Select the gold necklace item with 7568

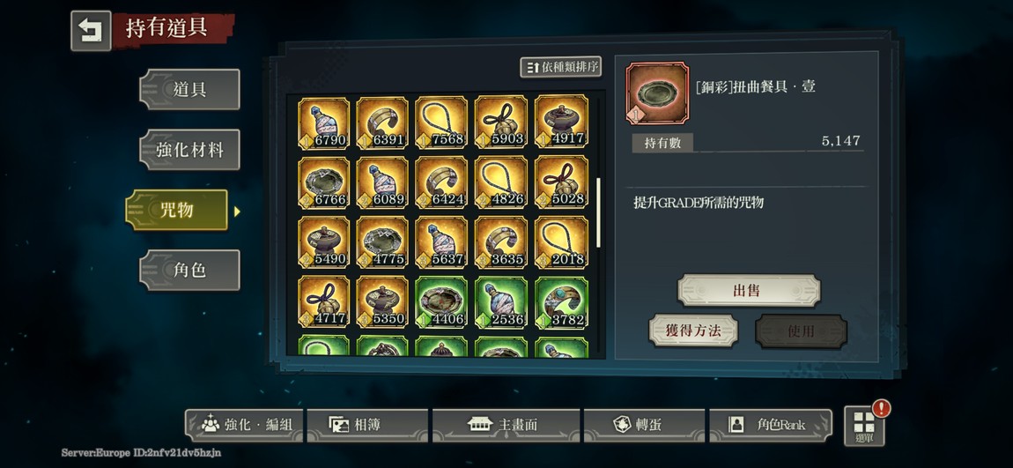441,123
